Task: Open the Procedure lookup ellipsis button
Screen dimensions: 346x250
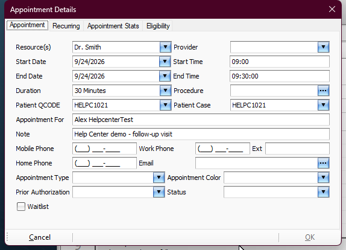Action: (323, 91)
